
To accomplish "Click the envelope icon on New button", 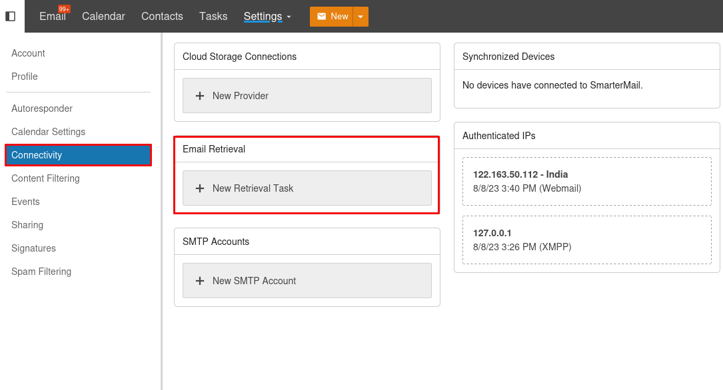I will [x=322, y=17].
